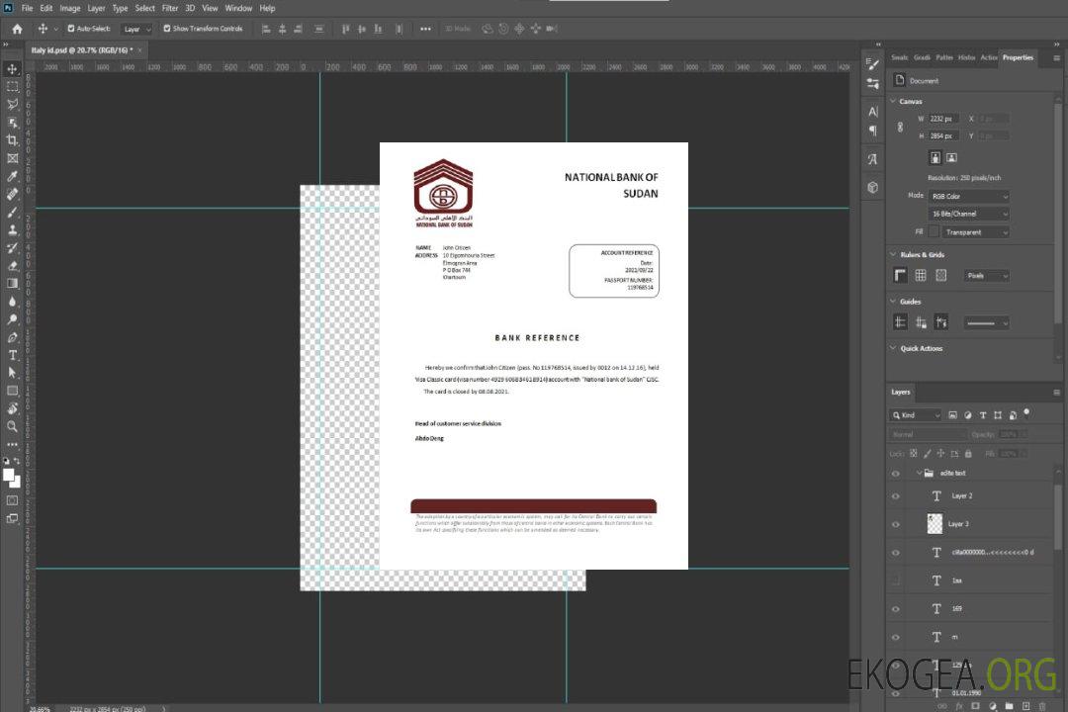
Task: Click the canvas width input field
Action: (943, 119)
